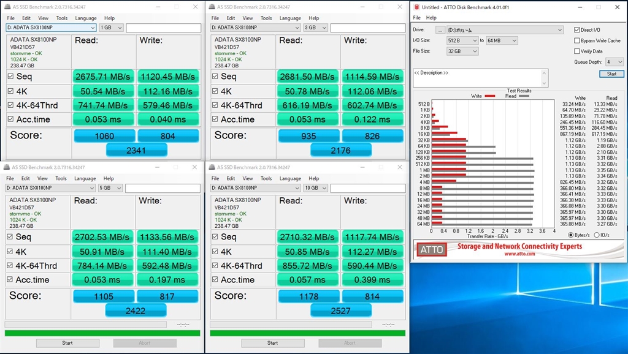The image size is (628, 354).
Task: Open the Edit menu in the 10 GB AS SSD window
Action: coord(231,178)
